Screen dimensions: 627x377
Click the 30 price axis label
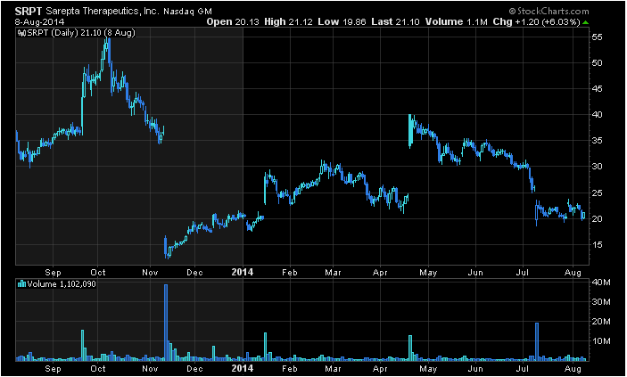(x=597, y=167)
